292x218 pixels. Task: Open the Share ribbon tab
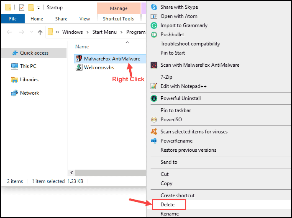click(61, 19)
